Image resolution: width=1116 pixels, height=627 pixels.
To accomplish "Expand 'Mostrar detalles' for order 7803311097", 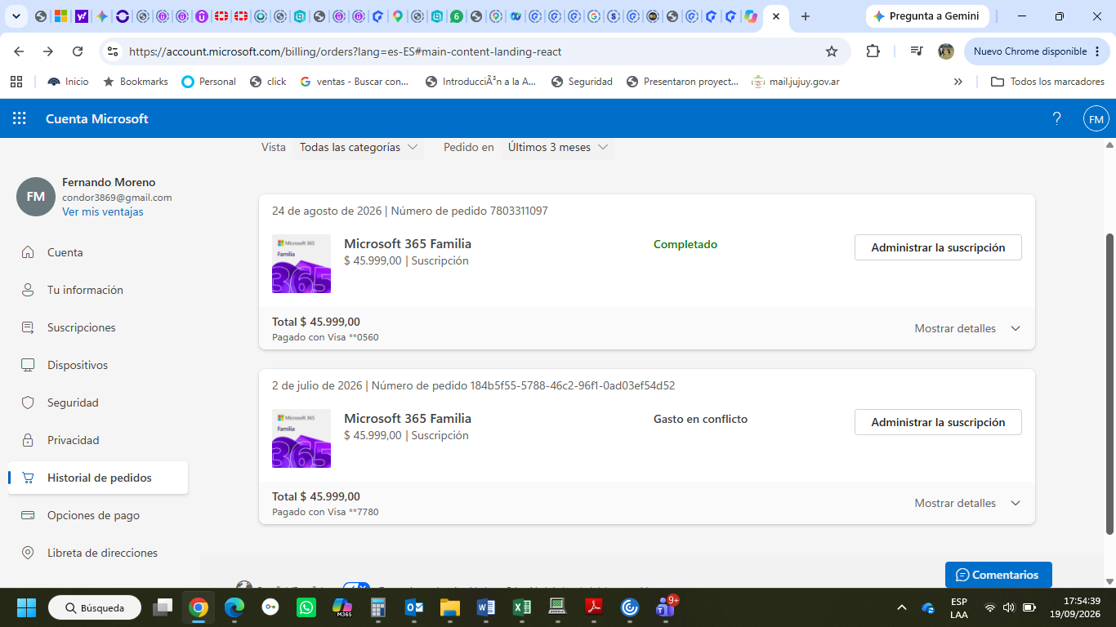I will pyautogui.click(x=967, y=328).
